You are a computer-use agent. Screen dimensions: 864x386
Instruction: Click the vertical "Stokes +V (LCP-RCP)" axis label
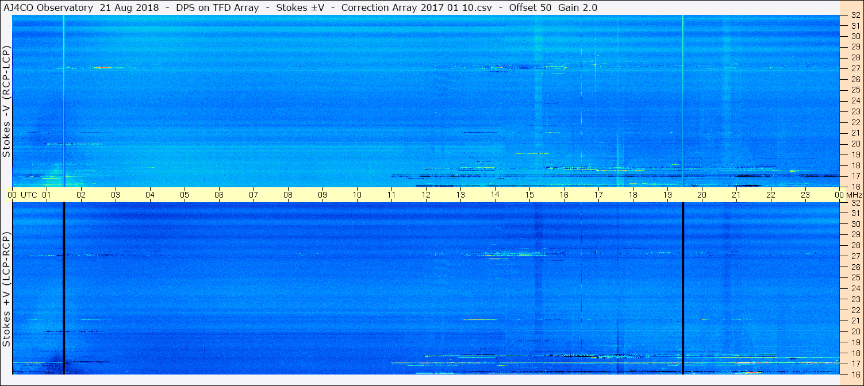[6, 290]
